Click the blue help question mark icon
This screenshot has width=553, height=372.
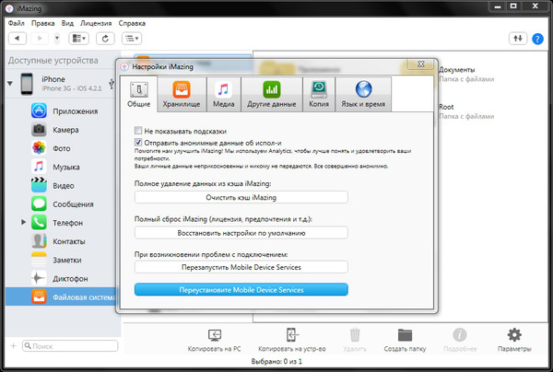pos(539,39)
